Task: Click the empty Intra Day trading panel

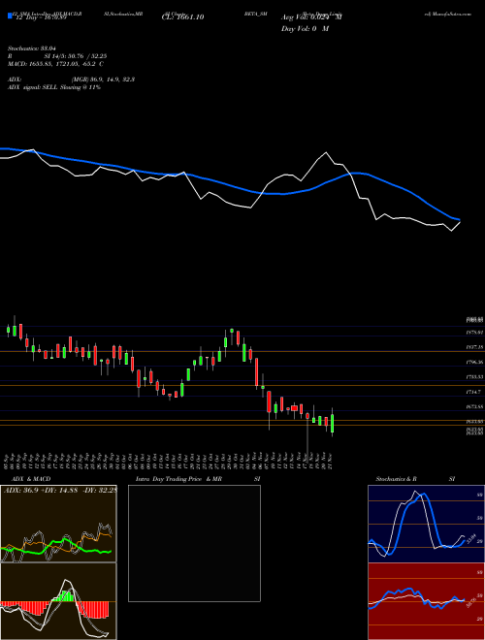Action: (194, 543)
